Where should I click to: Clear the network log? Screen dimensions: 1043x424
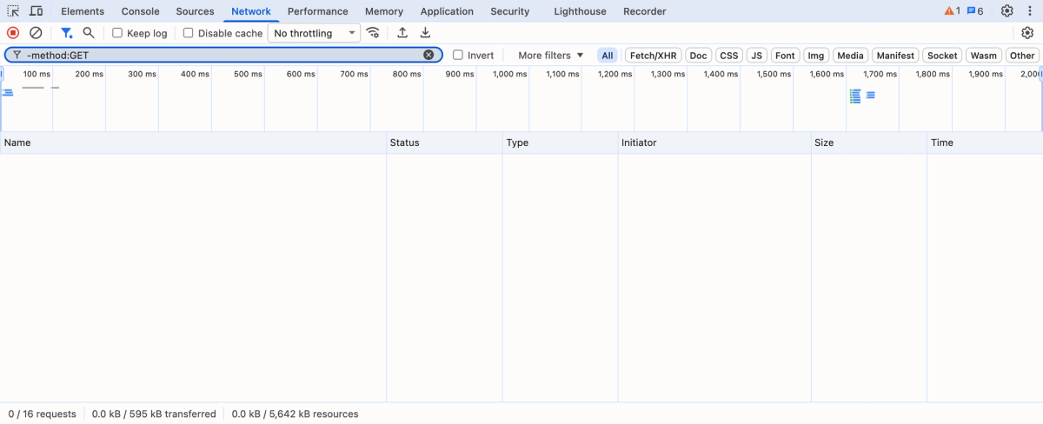coord(36,33)
